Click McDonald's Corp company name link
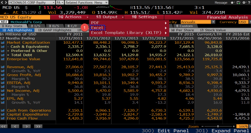 click(x=26, y=22)
